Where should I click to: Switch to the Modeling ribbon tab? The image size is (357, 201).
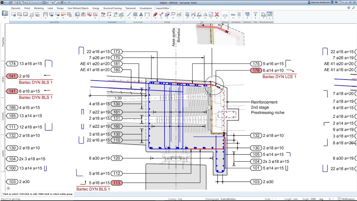(x=39, y=8)
